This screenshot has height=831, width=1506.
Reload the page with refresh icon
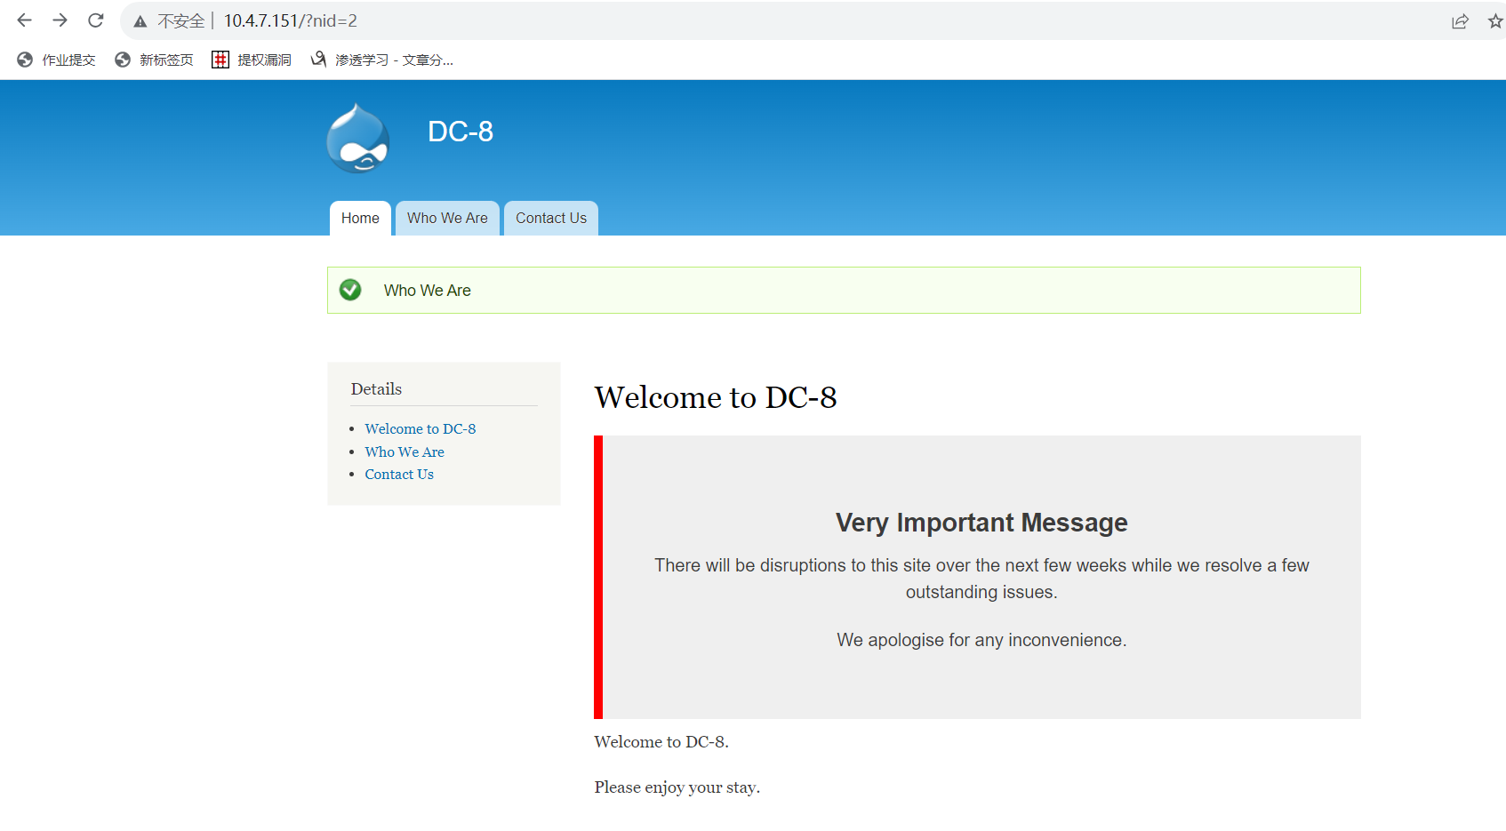pyautogui.click(x=96, y=20)
